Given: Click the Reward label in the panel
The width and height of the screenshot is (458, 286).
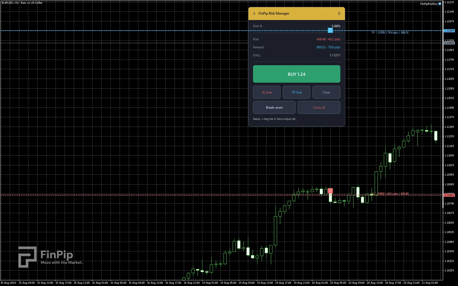Looking at the screenshot, I should click(258, 47).
